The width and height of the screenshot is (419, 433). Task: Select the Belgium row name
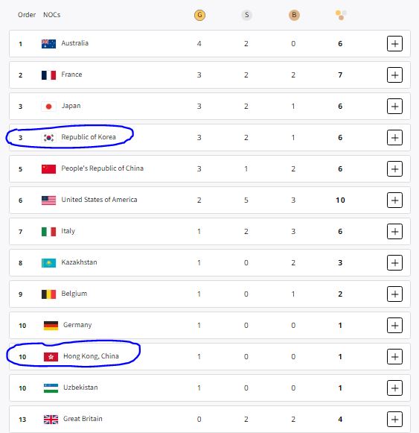74,294
